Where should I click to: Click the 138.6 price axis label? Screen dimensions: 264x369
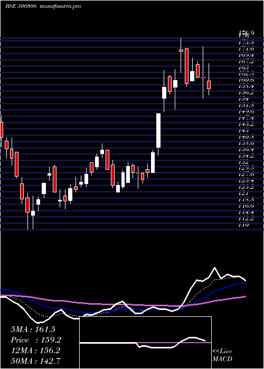(247, 143)
